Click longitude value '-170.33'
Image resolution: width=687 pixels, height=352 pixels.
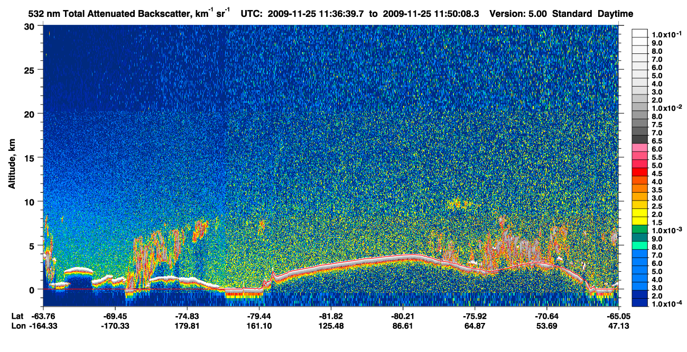point(115,326)
